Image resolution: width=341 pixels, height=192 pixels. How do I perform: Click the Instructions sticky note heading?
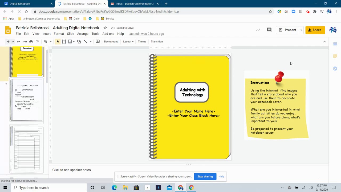tap(260, 83)
